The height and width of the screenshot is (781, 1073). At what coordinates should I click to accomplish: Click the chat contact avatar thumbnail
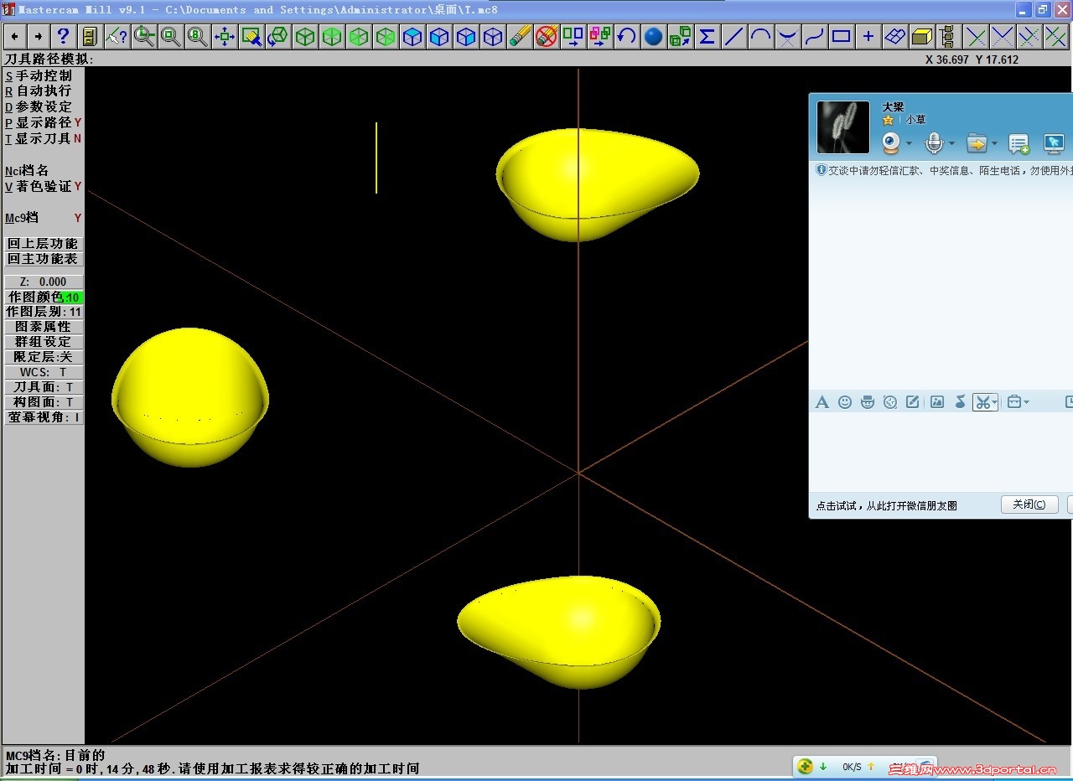843,127
